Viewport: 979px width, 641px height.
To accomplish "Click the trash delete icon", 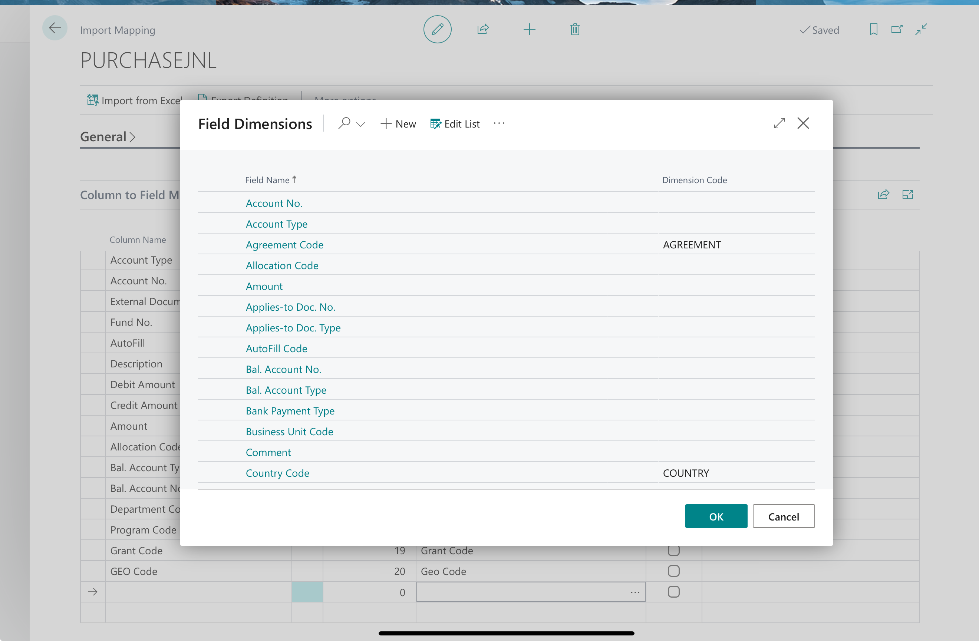I will (x=575, y=29).
